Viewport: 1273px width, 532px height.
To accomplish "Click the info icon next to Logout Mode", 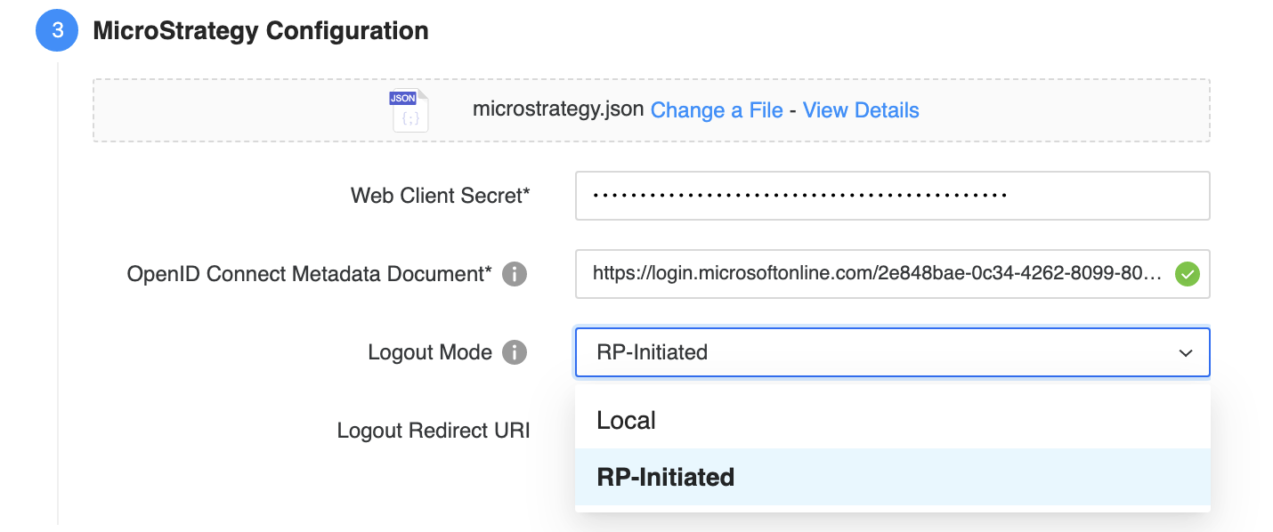I will click(515, 352).
